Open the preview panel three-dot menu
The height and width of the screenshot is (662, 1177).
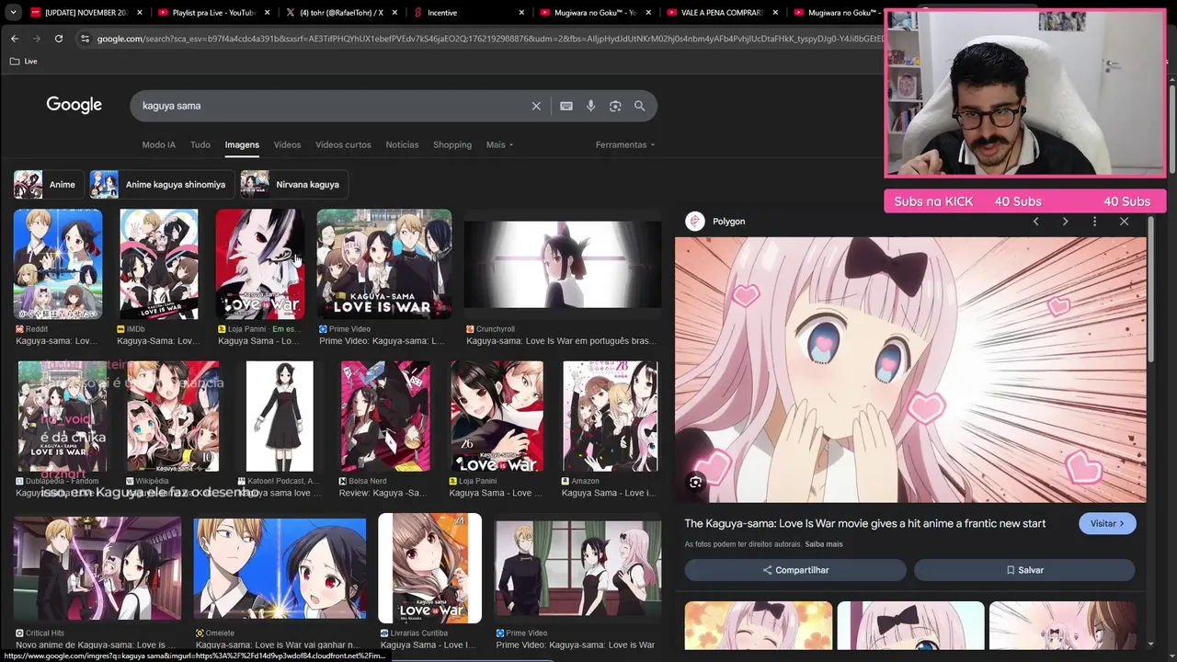point(1094,222)
